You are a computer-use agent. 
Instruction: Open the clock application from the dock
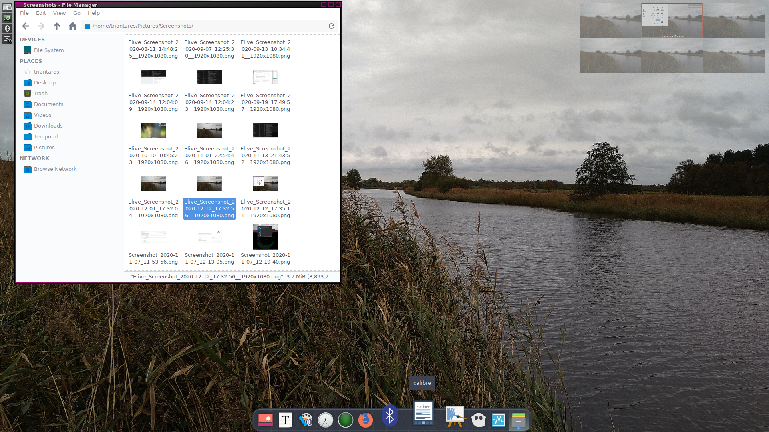[326, 420]
